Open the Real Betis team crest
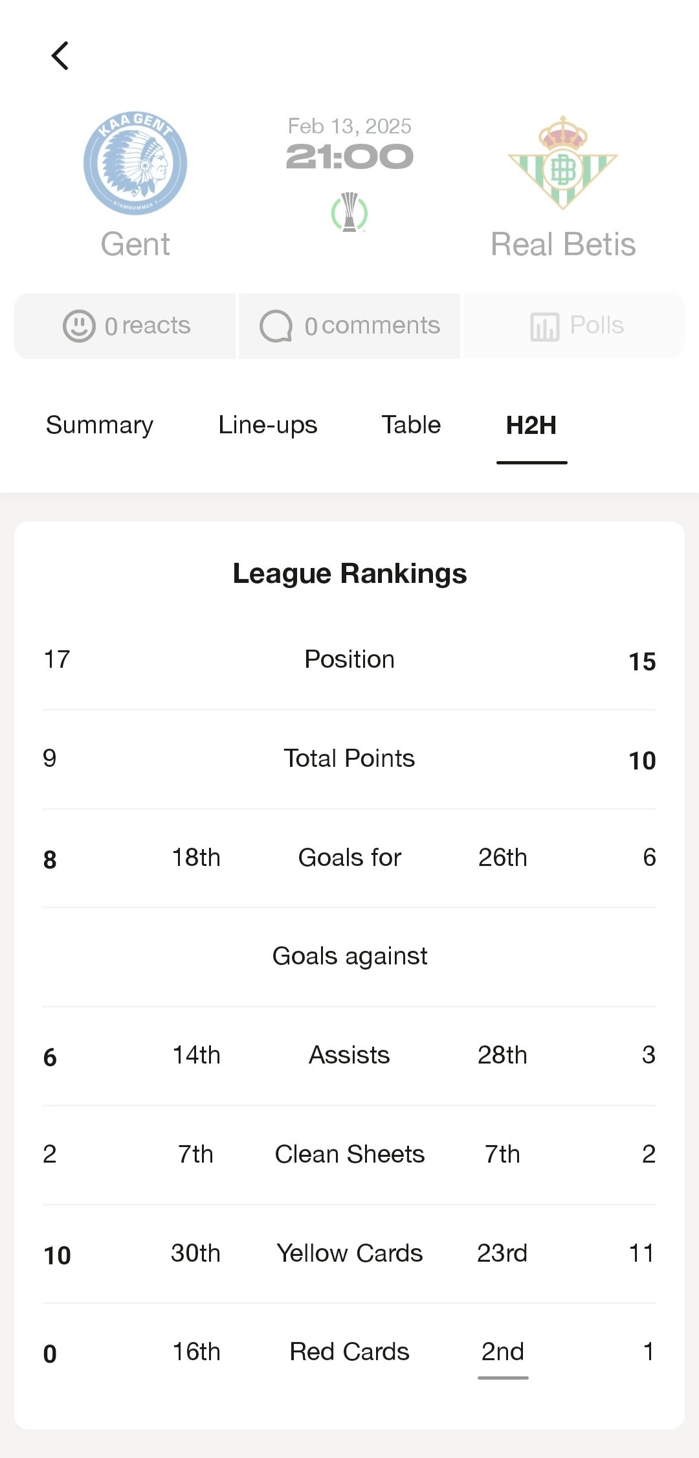Image resolution: width=699 pixels, height=1458 pixels. [562, 163]
